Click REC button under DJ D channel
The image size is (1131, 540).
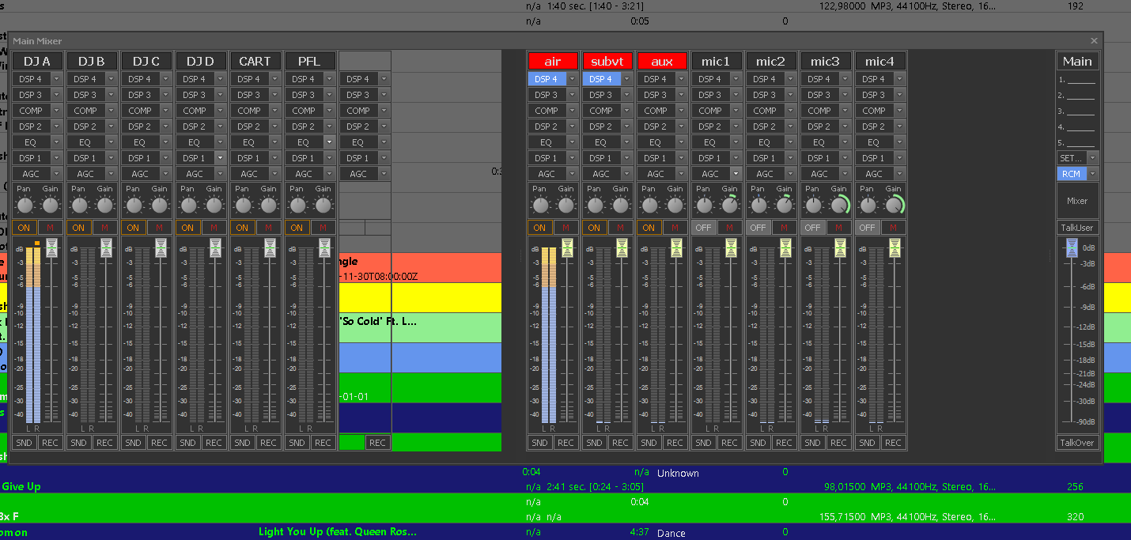click(214, 443)
